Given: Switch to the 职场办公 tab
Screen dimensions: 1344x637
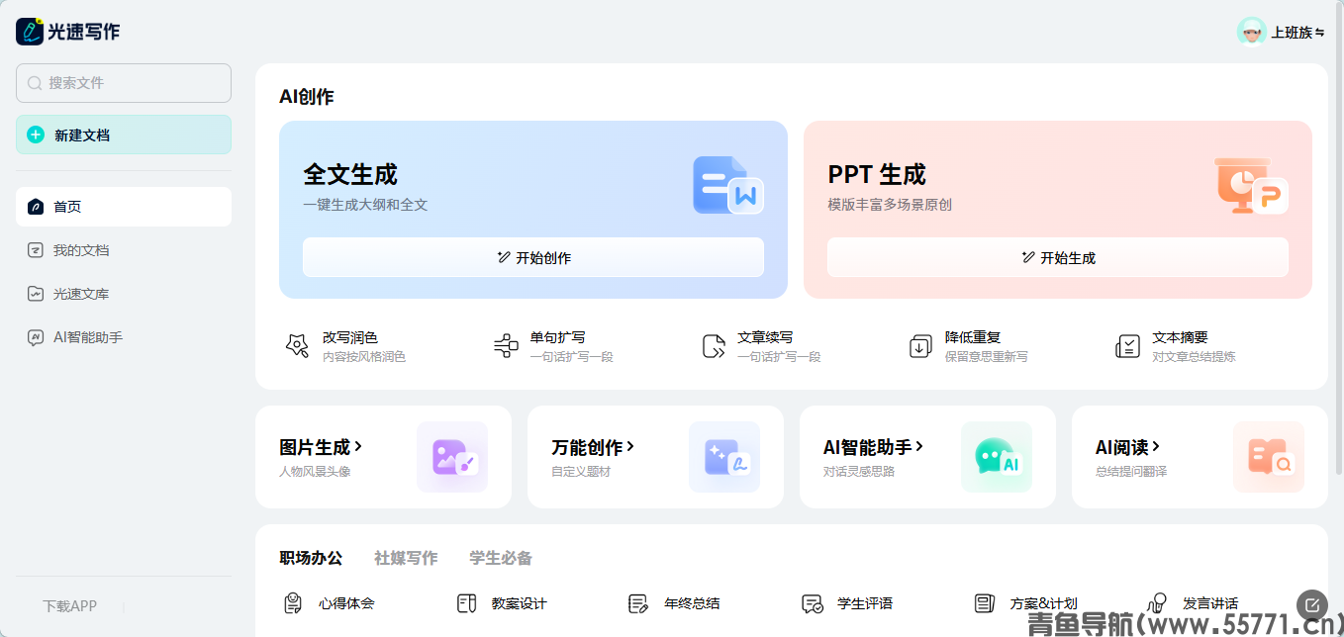Looking at the screenshot, I should [x=311, y=558].
